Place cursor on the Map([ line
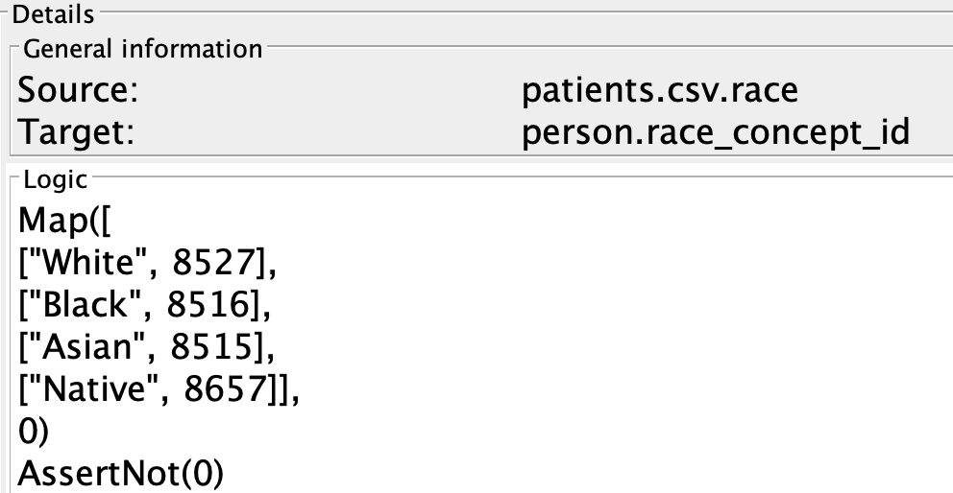 click(x=65, y=221)
